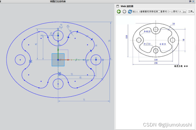This screenshot has width=196, height=130.
Task: Click the red X-axis arrow of the datum
Action: click(x=64, y=60)
